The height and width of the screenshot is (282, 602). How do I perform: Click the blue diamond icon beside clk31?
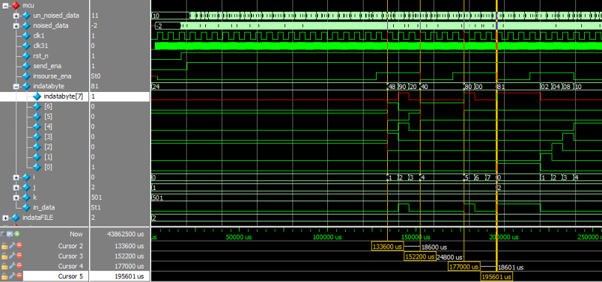pyautogui.click(x=25, y=46)
